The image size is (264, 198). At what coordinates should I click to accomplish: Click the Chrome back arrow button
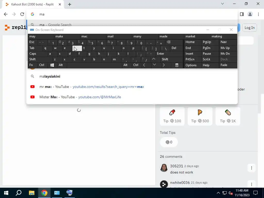(6, 14)
